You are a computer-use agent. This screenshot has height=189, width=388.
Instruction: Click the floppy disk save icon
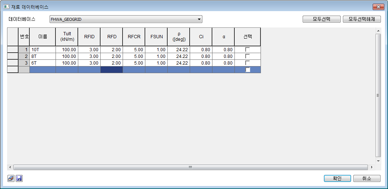[19, 179]
